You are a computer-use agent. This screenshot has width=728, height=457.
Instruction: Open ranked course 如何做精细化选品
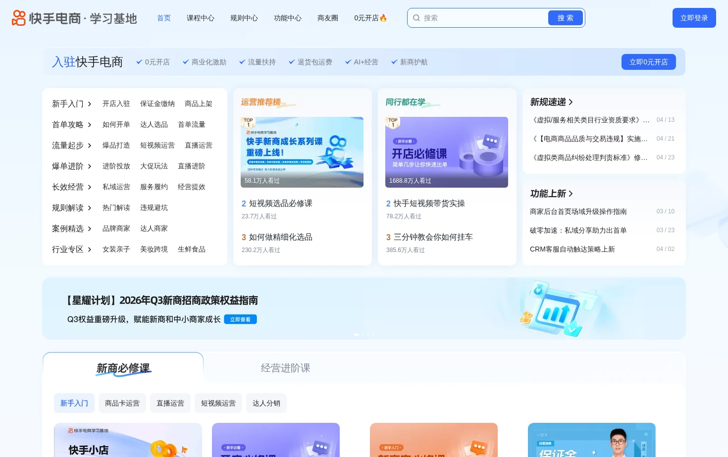(280, 237)
